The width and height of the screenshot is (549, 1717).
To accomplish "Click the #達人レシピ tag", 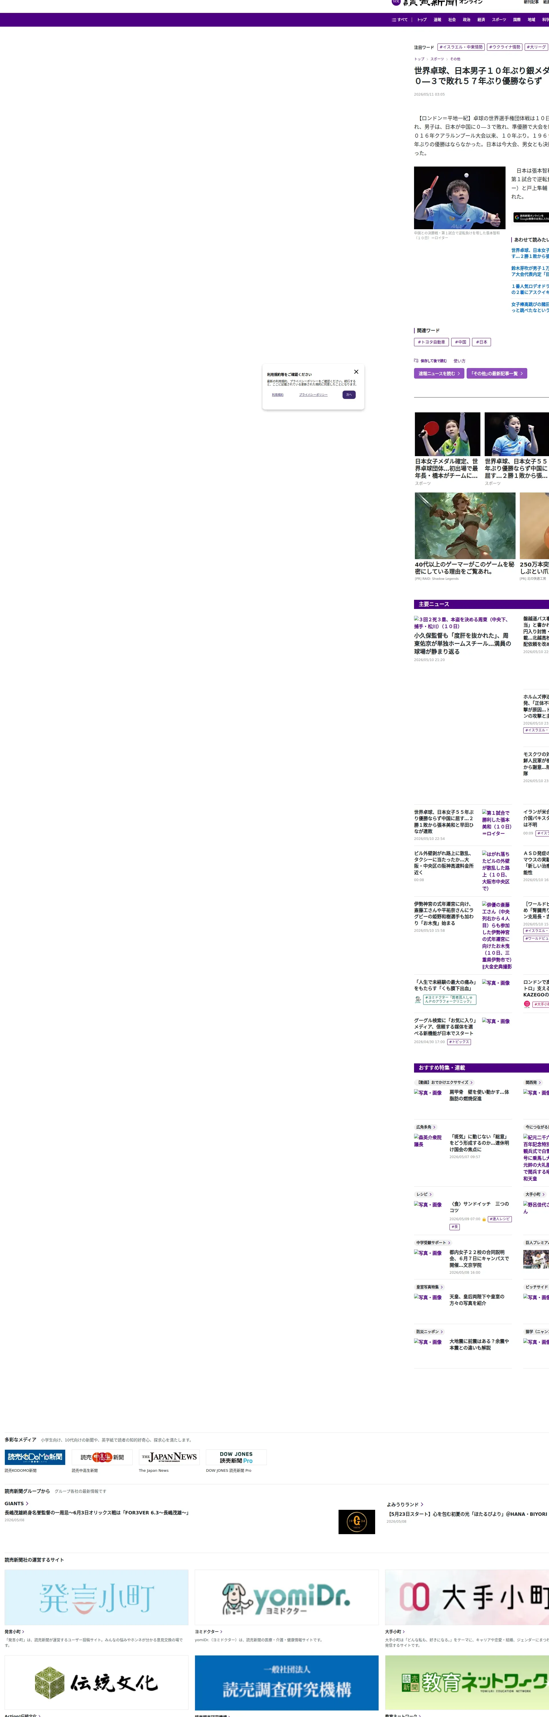I will (500, 1219).
